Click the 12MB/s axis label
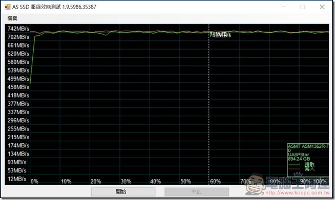Image resolution: width=335 pixels, height=200 pixels. click(x=17, y=179)
